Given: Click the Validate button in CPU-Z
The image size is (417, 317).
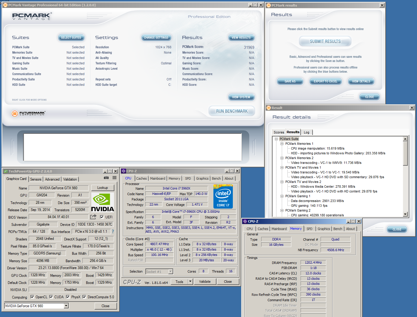Looking at the screenshot, I should [x=205, y=282].
